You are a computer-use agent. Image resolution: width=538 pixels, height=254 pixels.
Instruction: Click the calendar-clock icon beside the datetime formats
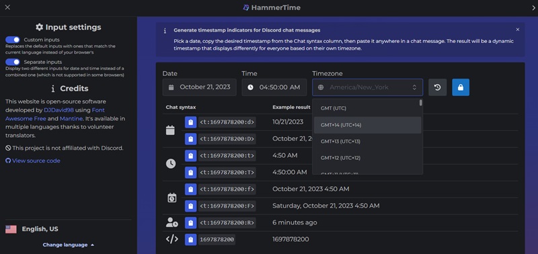(x=172, y=198)
